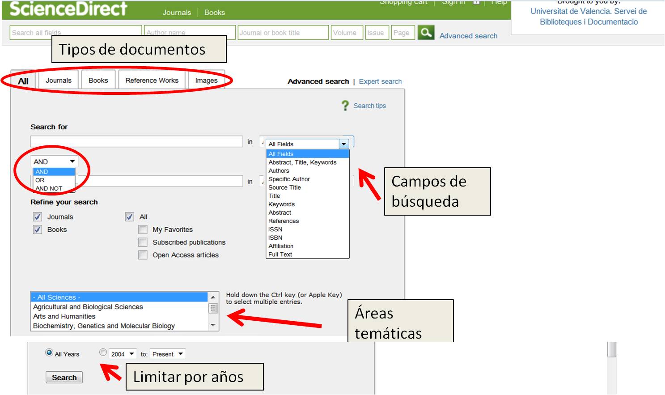Check the My Favorites checkbox
The height and width of the screenshot is (395, 665).
pyautogui.click(x=143, y=229)
